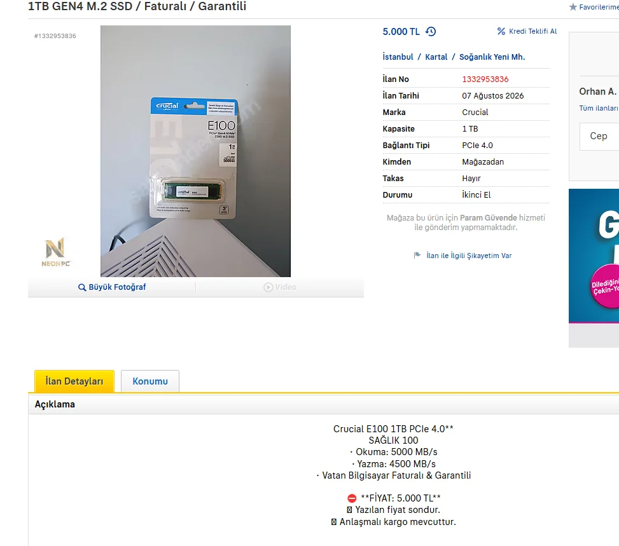Click the Yazılan fiyat sondur line
The height and width of the screenshot is (546, 619).
(394, 510)
